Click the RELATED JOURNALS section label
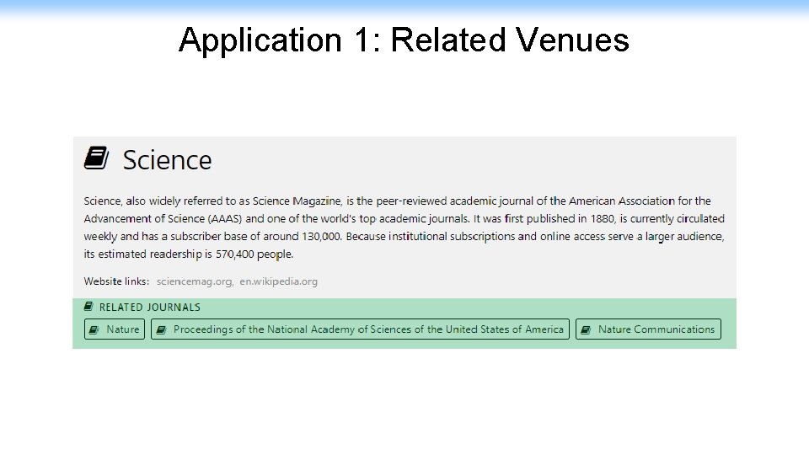Image resolution: width=809 pixels, height=455 pixels. [x=150, y=308]
